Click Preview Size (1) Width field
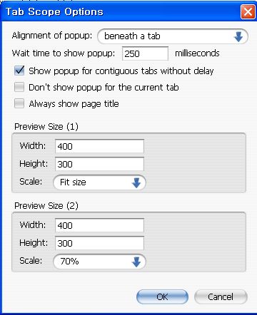Image resolution: width=257 pixels, height=315 pixels. pyautogui.click(x=99, y=146)
